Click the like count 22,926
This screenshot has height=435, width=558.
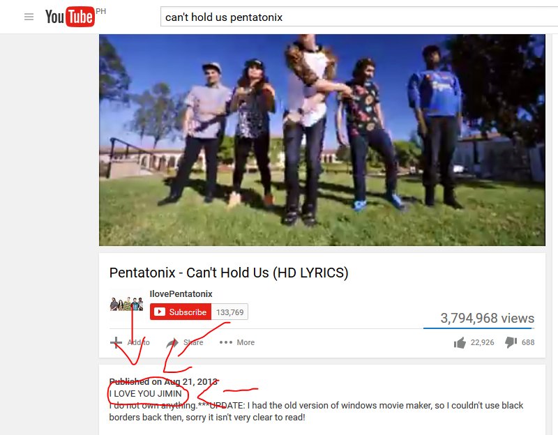click(x=482, y=342)
